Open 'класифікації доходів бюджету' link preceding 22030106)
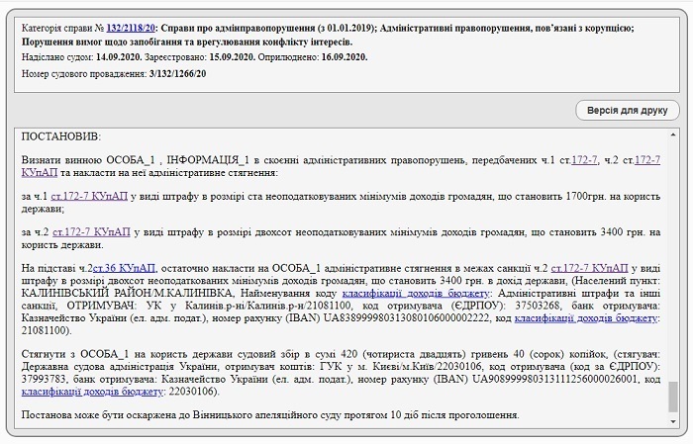Image resolution: width=693 pixels, height=444 pixels. (x=92, y=392)
